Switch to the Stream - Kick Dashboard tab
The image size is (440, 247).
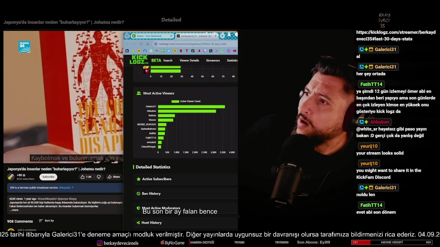[153, 36]
